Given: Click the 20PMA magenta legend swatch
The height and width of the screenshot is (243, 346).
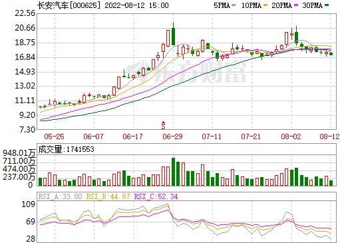Looking at the screenshot, I should pyautogui.click(x=296, y=5).
